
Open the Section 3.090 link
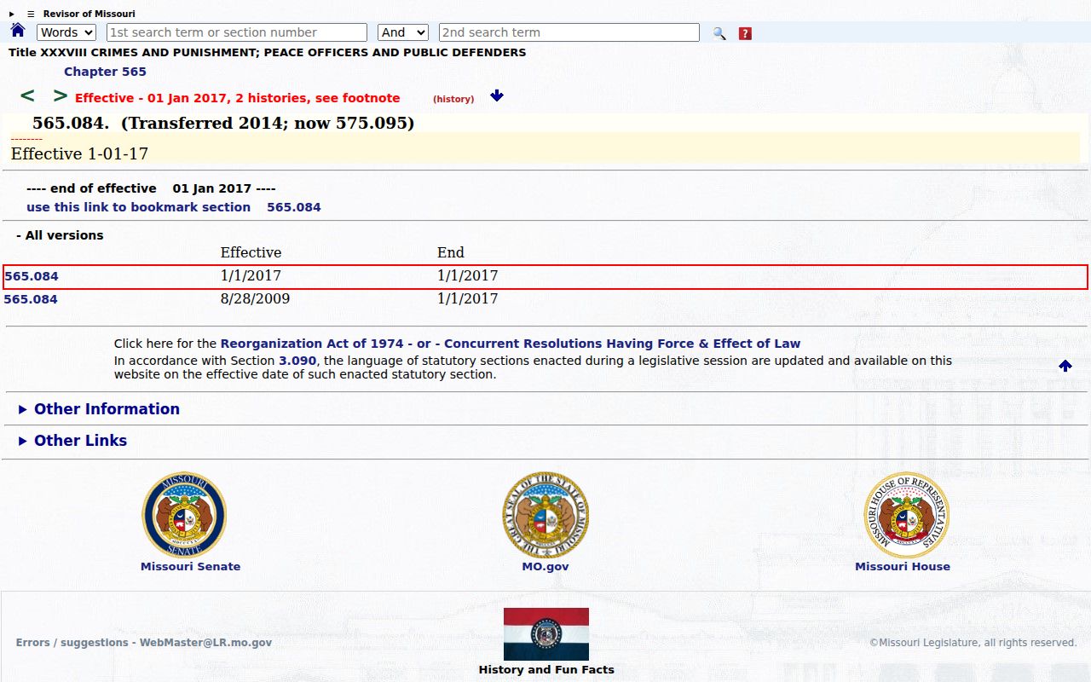(297, 361)
